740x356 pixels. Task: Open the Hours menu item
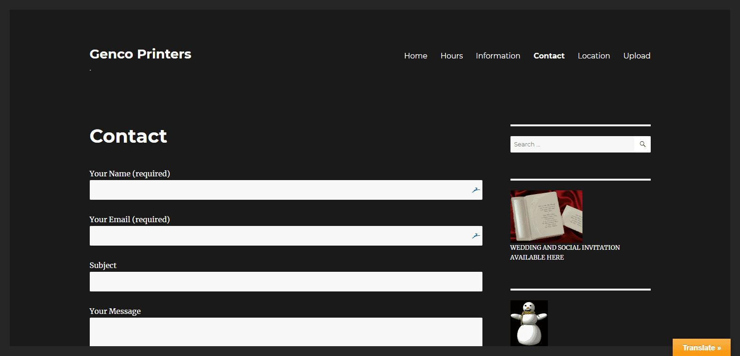click(x=452, y=56)
